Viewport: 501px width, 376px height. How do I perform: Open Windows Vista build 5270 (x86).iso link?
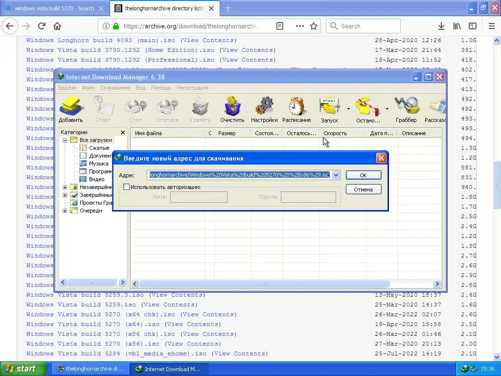[92, 344]
